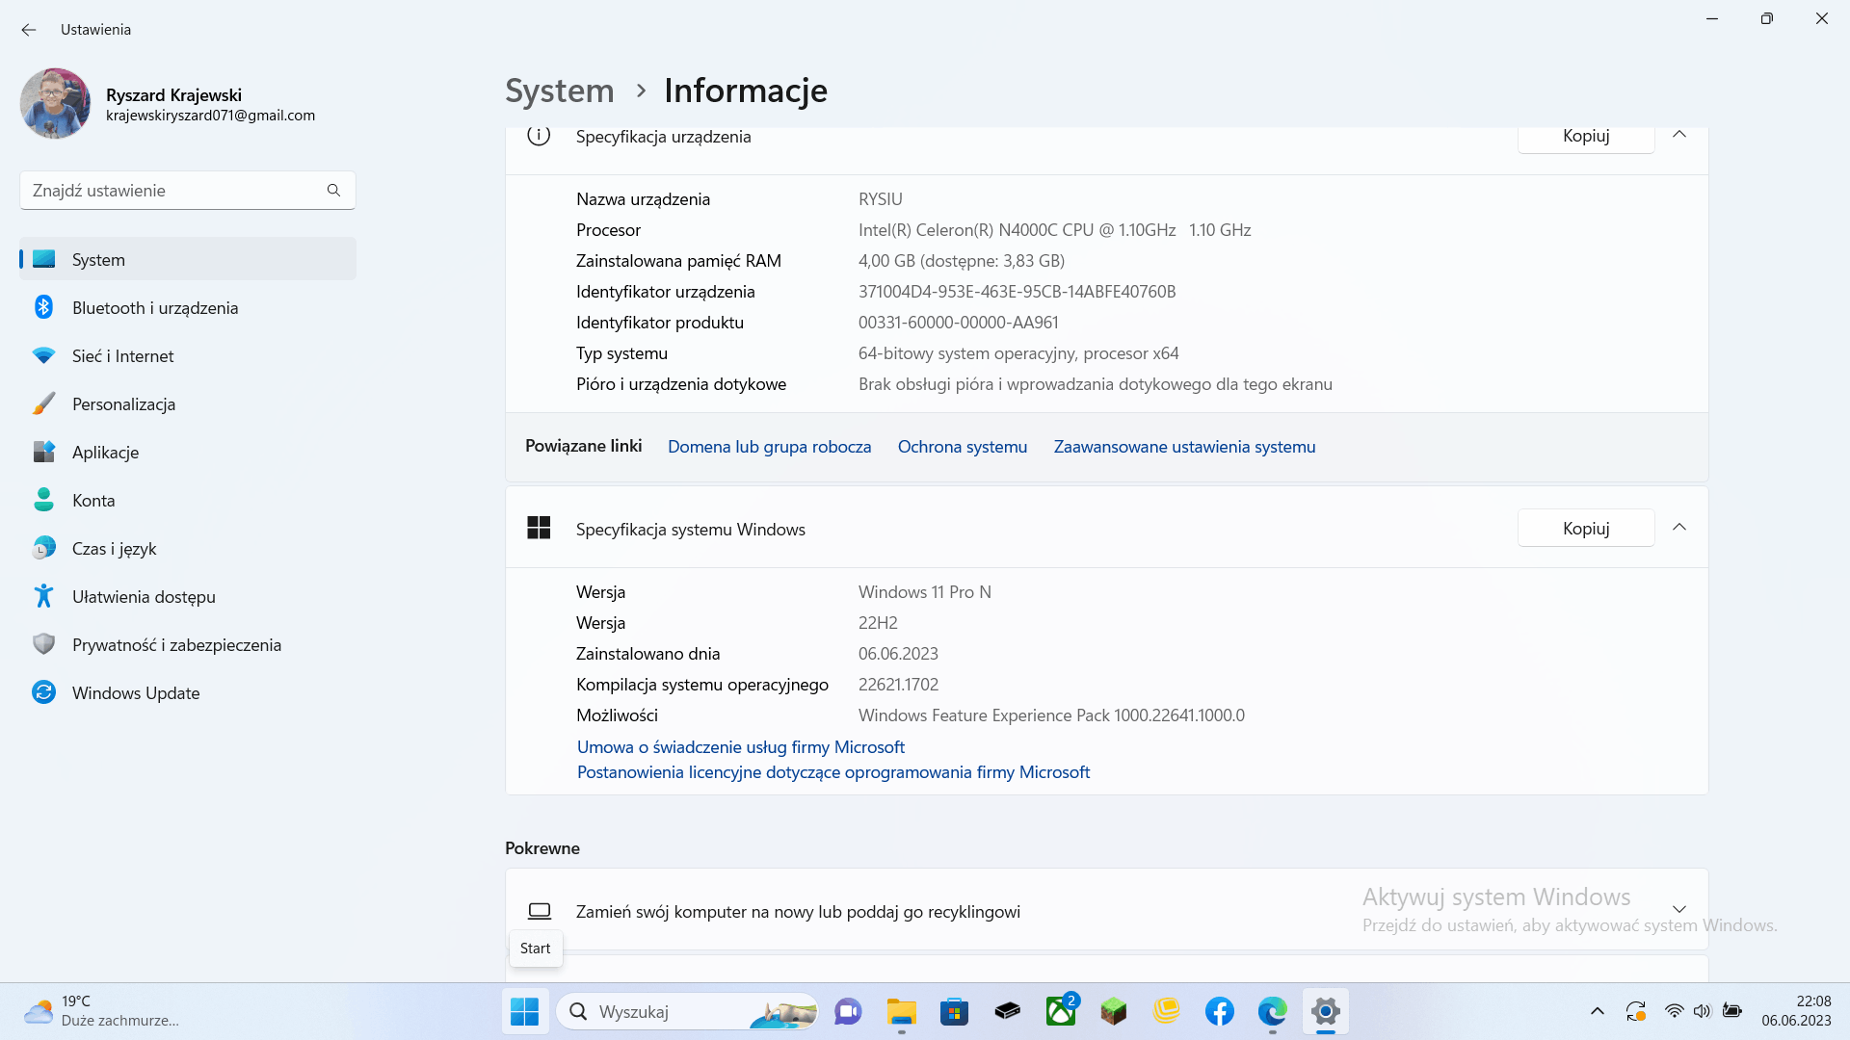Launch Minecraft from the taskbar
This screenshot has height=1040, width=1850.
tap(1113, 1011)
